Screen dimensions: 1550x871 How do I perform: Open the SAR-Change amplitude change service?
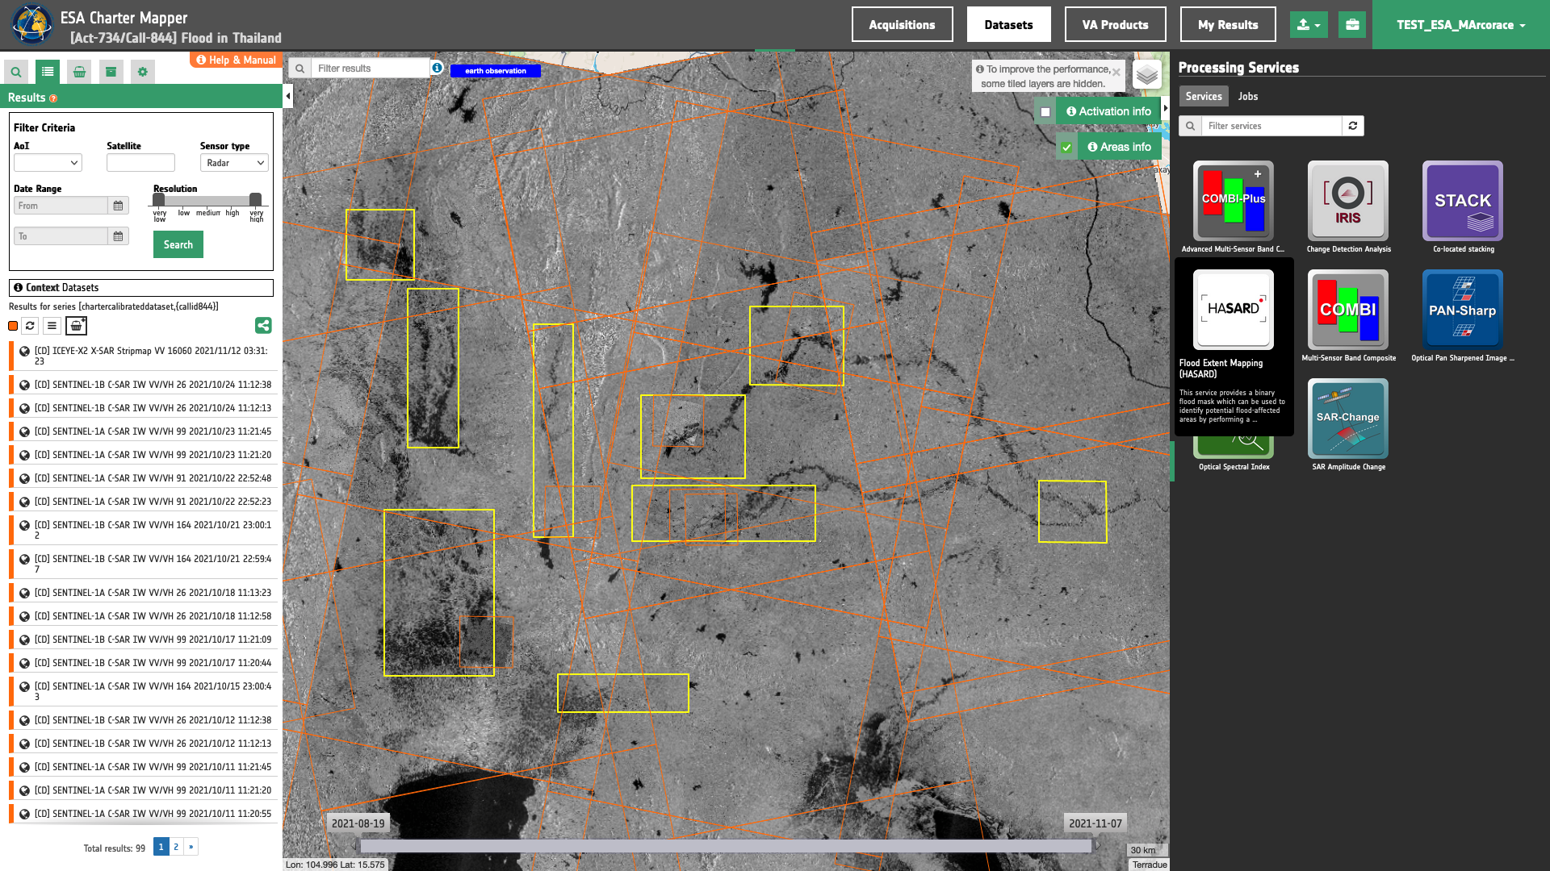(x=1347, y=419)
